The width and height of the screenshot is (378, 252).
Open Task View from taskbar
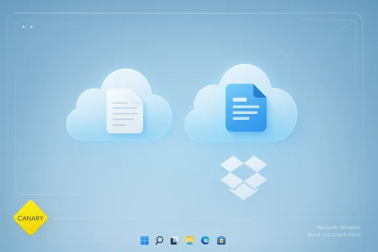point(175,241)
